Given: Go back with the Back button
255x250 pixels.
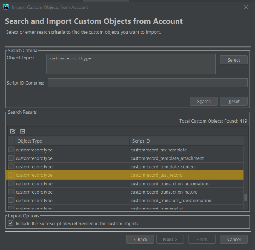Looking at the screenshot, I should pos(140,239).
